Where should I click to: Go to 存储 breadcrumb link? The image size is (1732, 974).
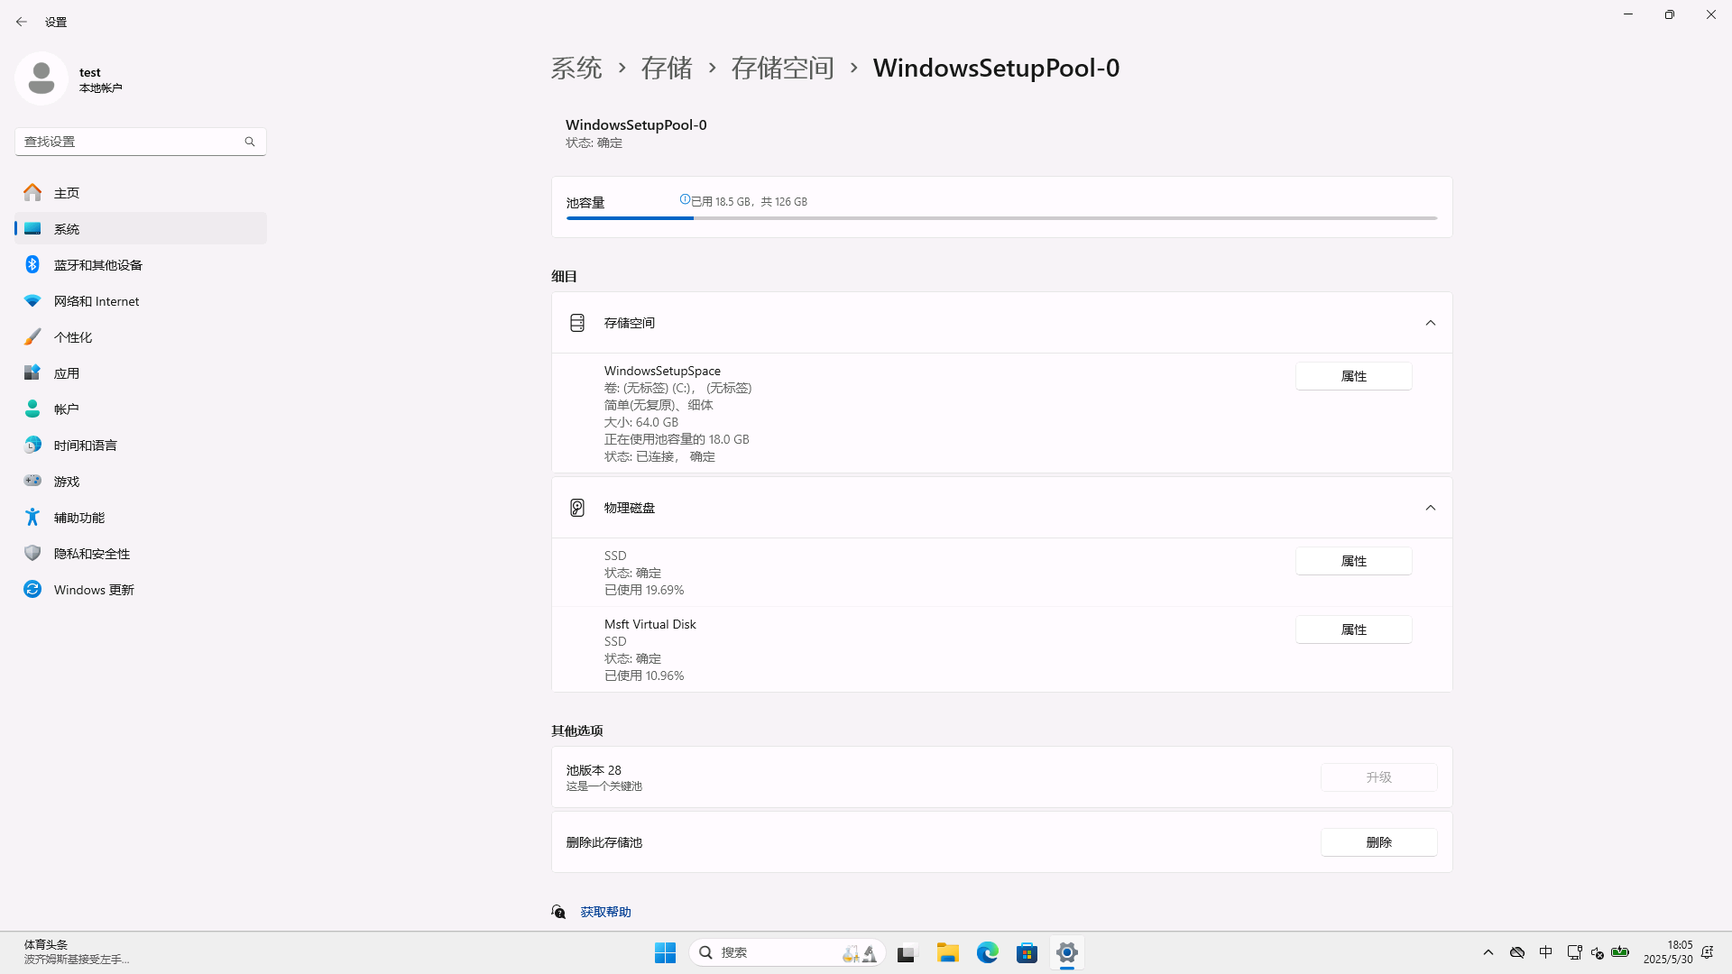click(x=667, y=68)
